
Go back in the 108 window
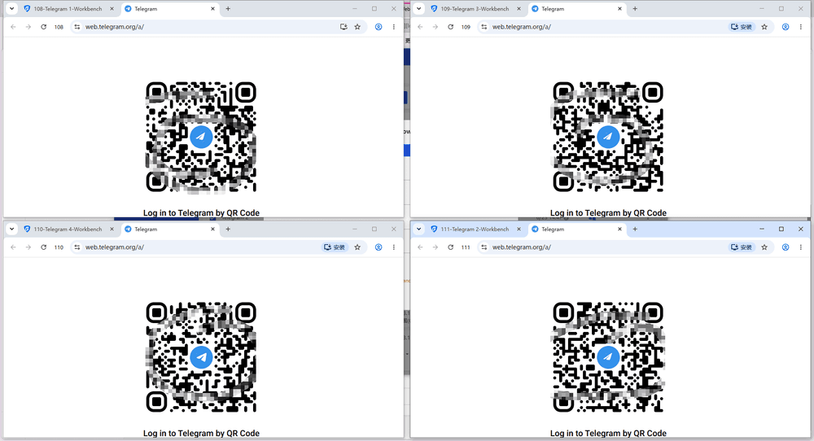click(x=14, y=27)
